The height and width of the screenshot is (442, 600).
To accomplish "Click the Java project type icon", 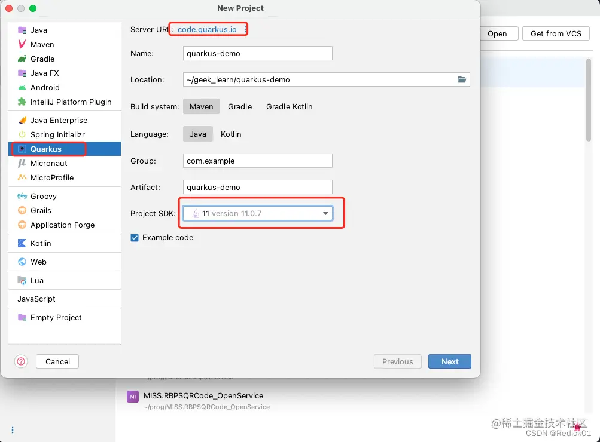I will click(22, 30).
